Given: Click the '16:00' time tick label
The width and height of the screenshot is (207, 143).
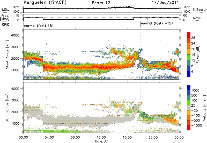Looking at the screenshot, I should pos(127,138).
